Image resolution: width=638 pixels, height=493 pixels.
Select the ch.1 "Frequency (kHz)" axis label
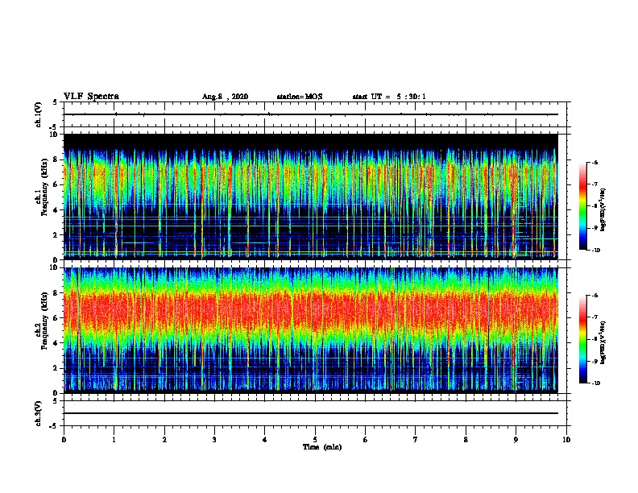coord(44,187)
